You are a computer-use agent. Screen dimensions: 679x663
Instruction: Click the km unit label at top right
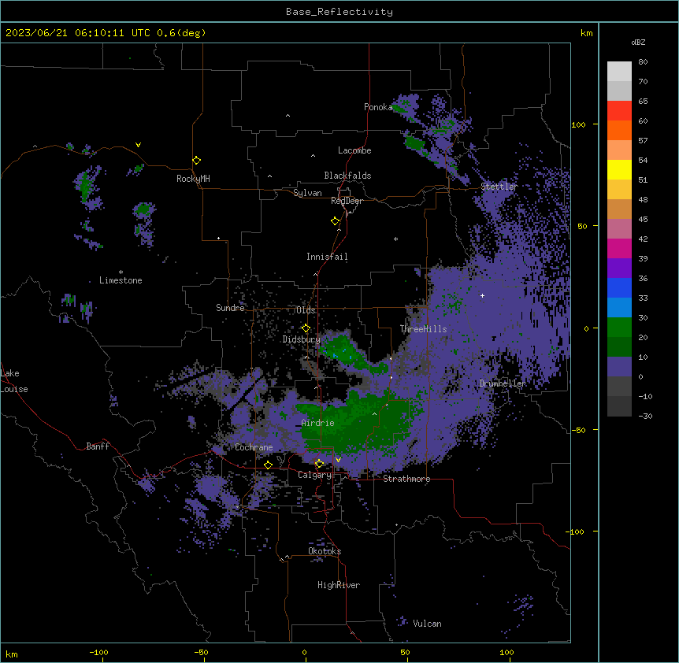click(x=587, y=33)
